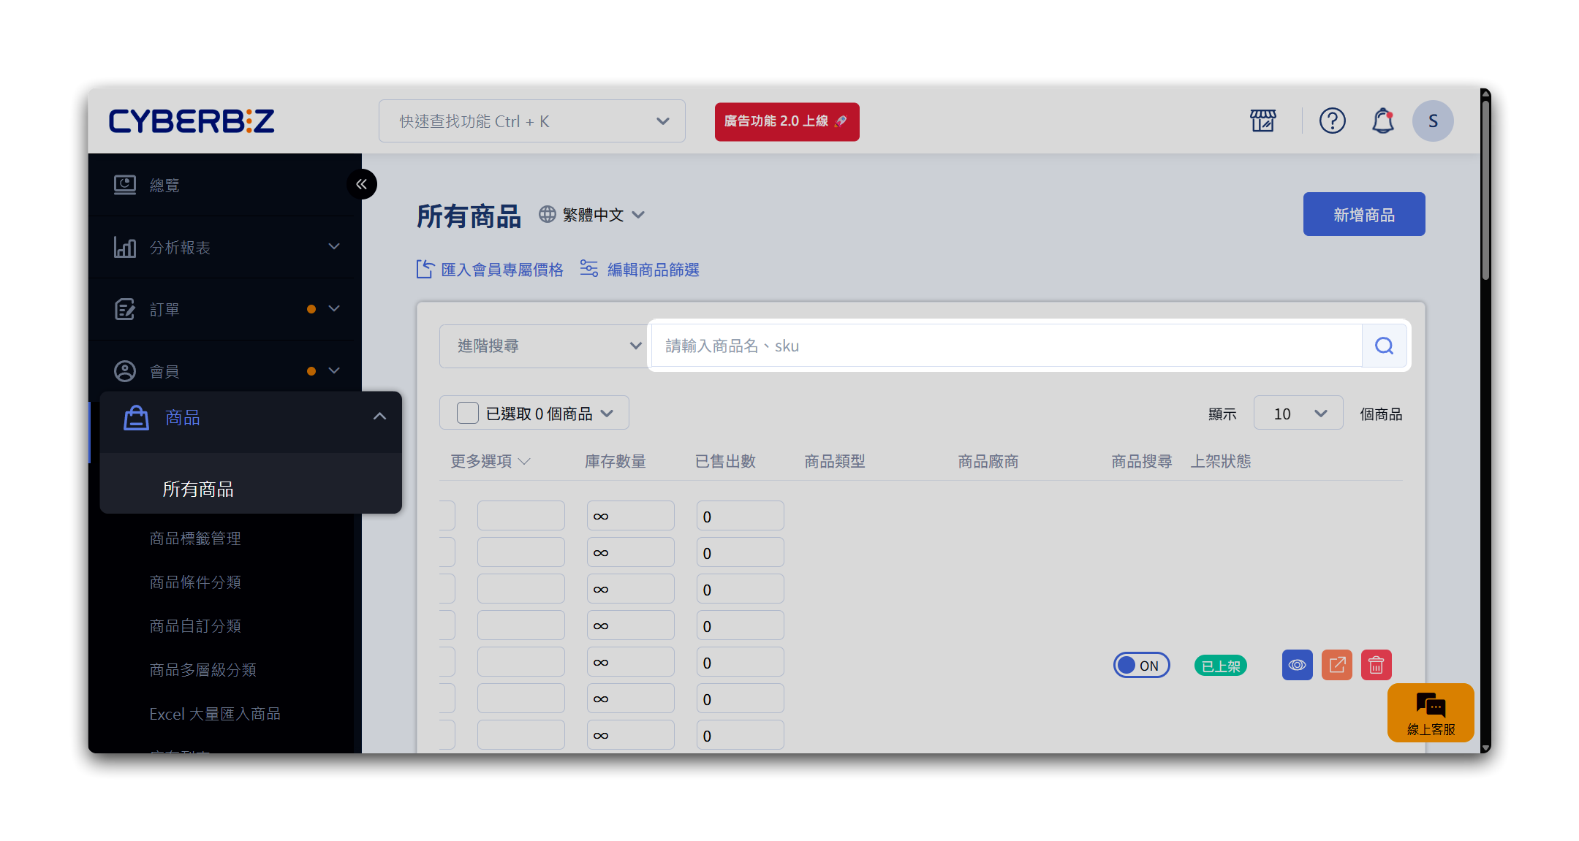Click the 匯入會員專屬價格 link
The height and width of the screenshot is (841, 1579).
tap(490, 270)
